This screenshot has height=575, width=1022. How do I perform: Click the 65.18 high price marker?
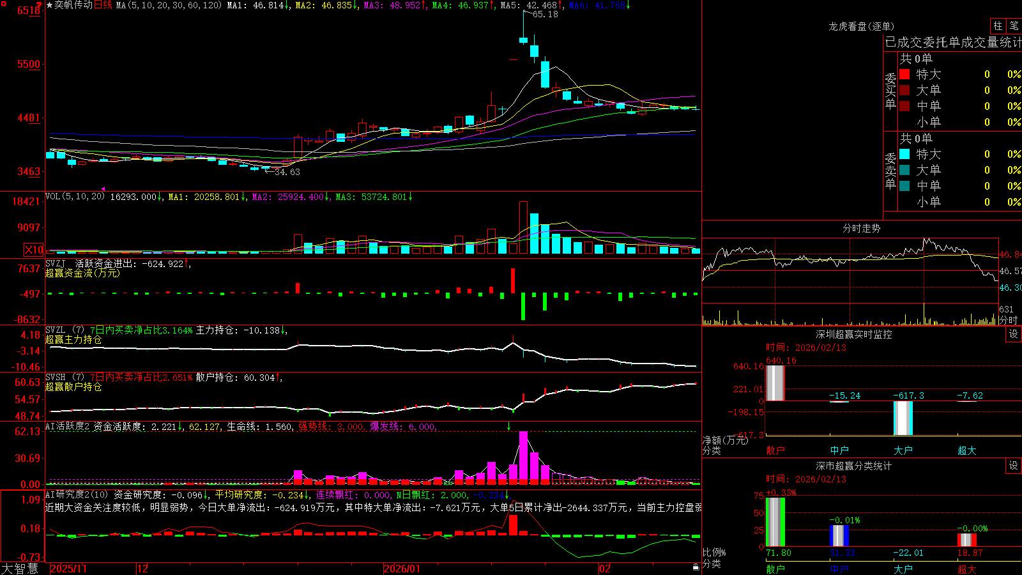(545, 14)
